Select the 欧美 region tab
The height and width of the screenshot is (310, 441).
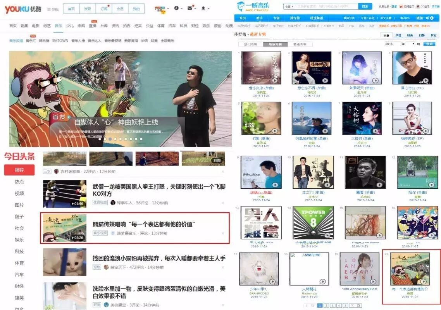(410, 35)
